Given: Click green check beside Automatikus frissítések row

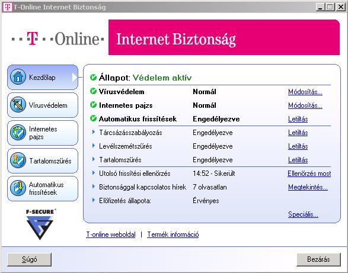Looking at the screenshot, I should pos(93,118).
